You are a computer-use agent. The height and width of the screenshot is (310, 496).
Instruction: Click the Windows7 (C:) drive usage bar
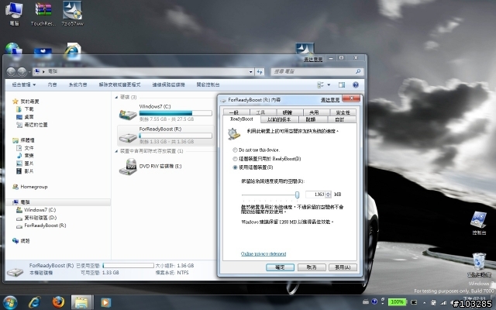[x=175, y=113]
